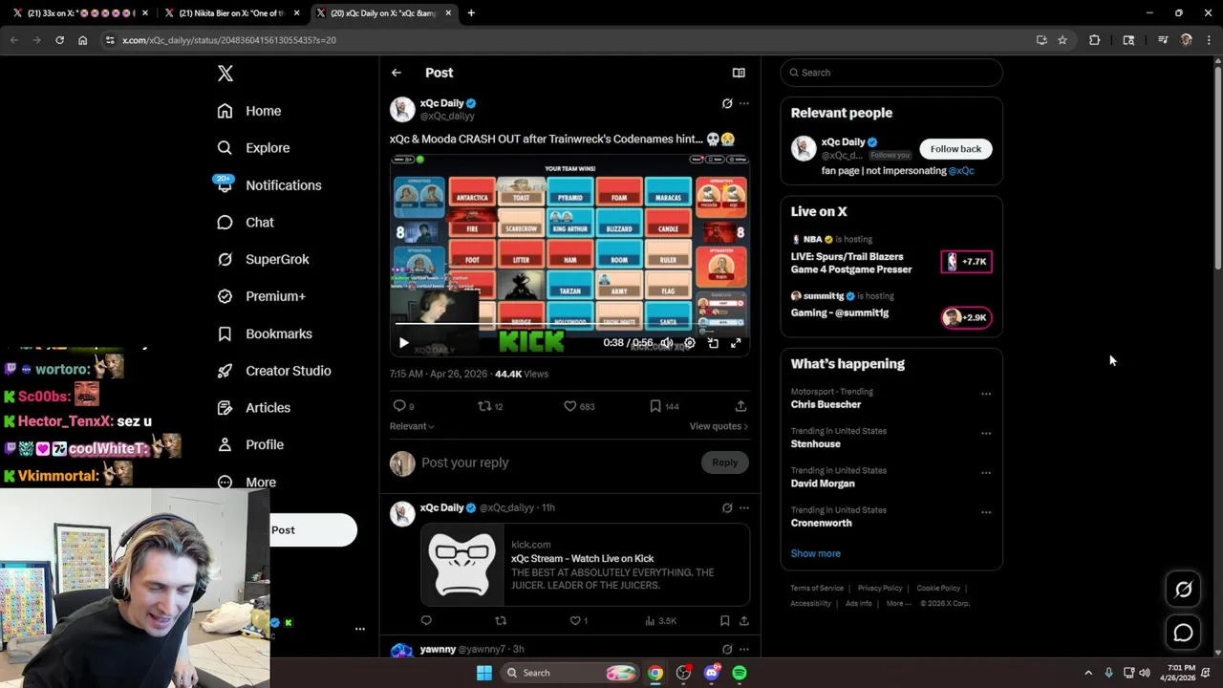The width and height of the screenshot is (1223, 688).
Task: Click the Grok icon on the 11h reply
Action: [727, 508]
